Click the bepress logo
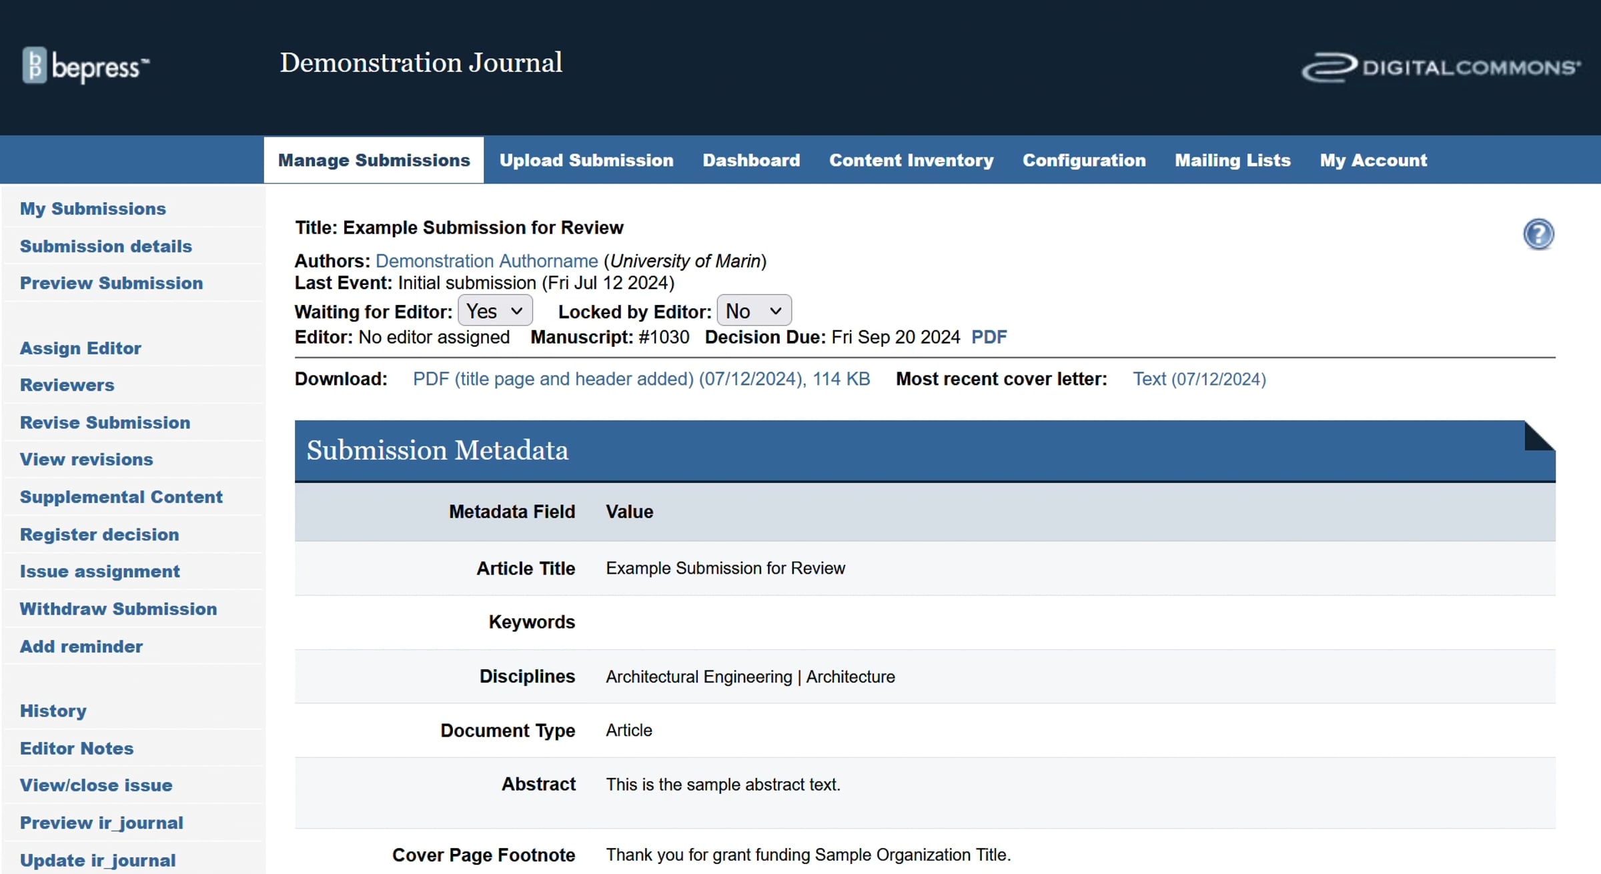 (86, 65)
